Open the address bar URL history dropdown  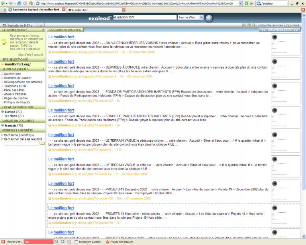[240, 4]
